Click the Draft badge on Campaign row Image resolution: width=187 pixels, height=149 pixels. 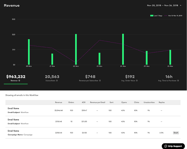point(176,133)
